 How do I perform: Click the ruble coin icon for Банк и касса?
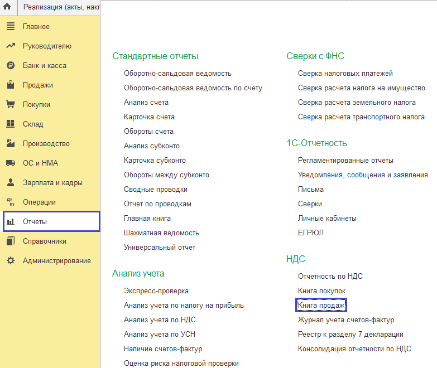pos(10,66)
